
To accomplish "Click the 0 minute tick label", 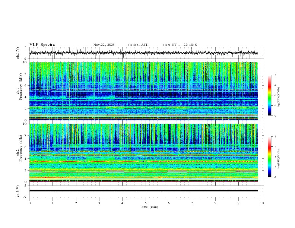I will point(29,203).
